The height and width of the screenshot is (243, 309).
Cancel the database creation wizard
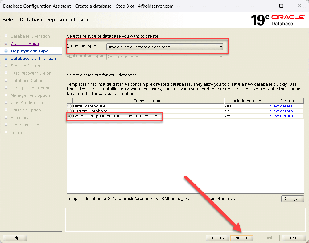pos(294,238)
